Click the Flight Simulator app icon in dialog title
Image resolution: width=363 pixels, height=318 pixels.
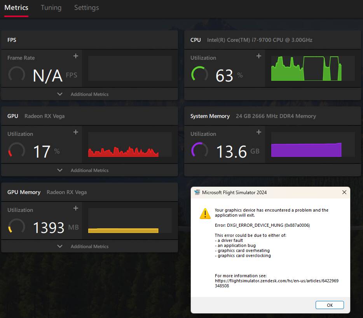[197, 193]
